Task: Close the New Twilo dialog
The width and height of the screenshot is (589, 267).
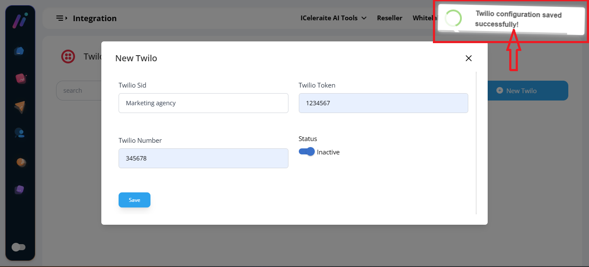Action: 469,58
